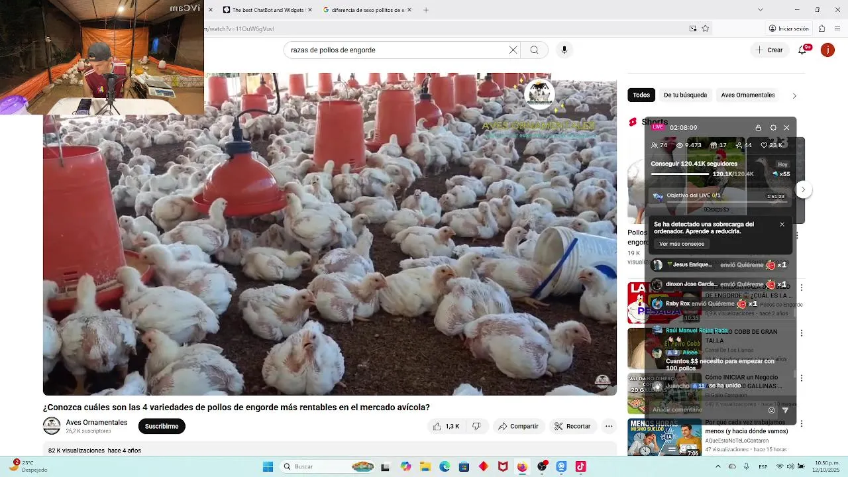848x477 pixels.
Task: Select Aves Ornamentales filter chip
Action: pos(748,95)
